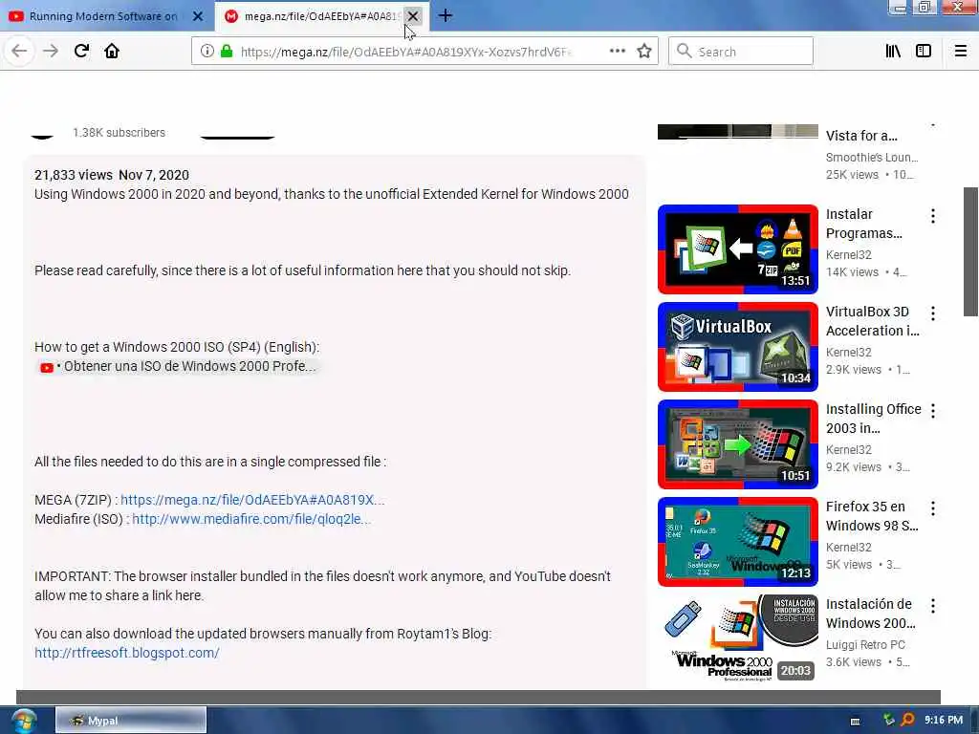Open options for VirtualBox 3D Acceleration video
This screenshot has height=734, width=979.
(933, 313)
